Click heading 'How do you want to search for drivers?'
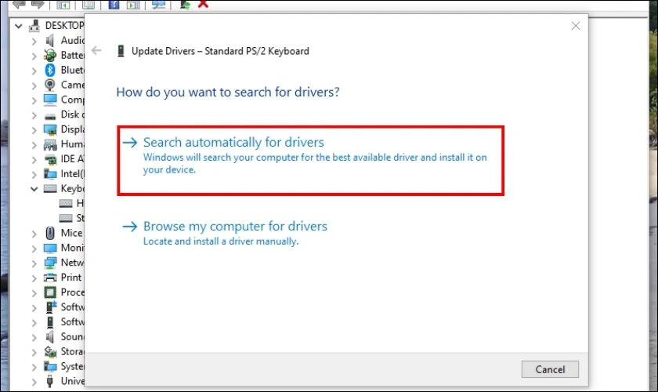Screen dimensions: 658x392 [x=228, y=92]
